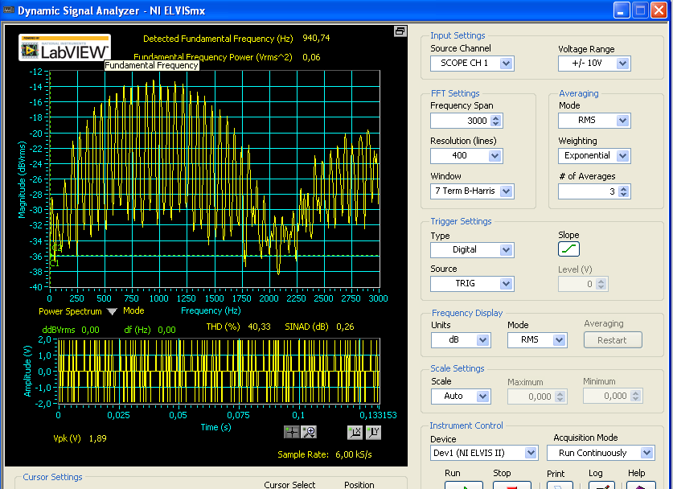Image resolution: width=673 pixels, height=489 pixels.
Task: Click the LabVIEW logo on the graph
Action: pyautogui.click(x=65, y=47)
